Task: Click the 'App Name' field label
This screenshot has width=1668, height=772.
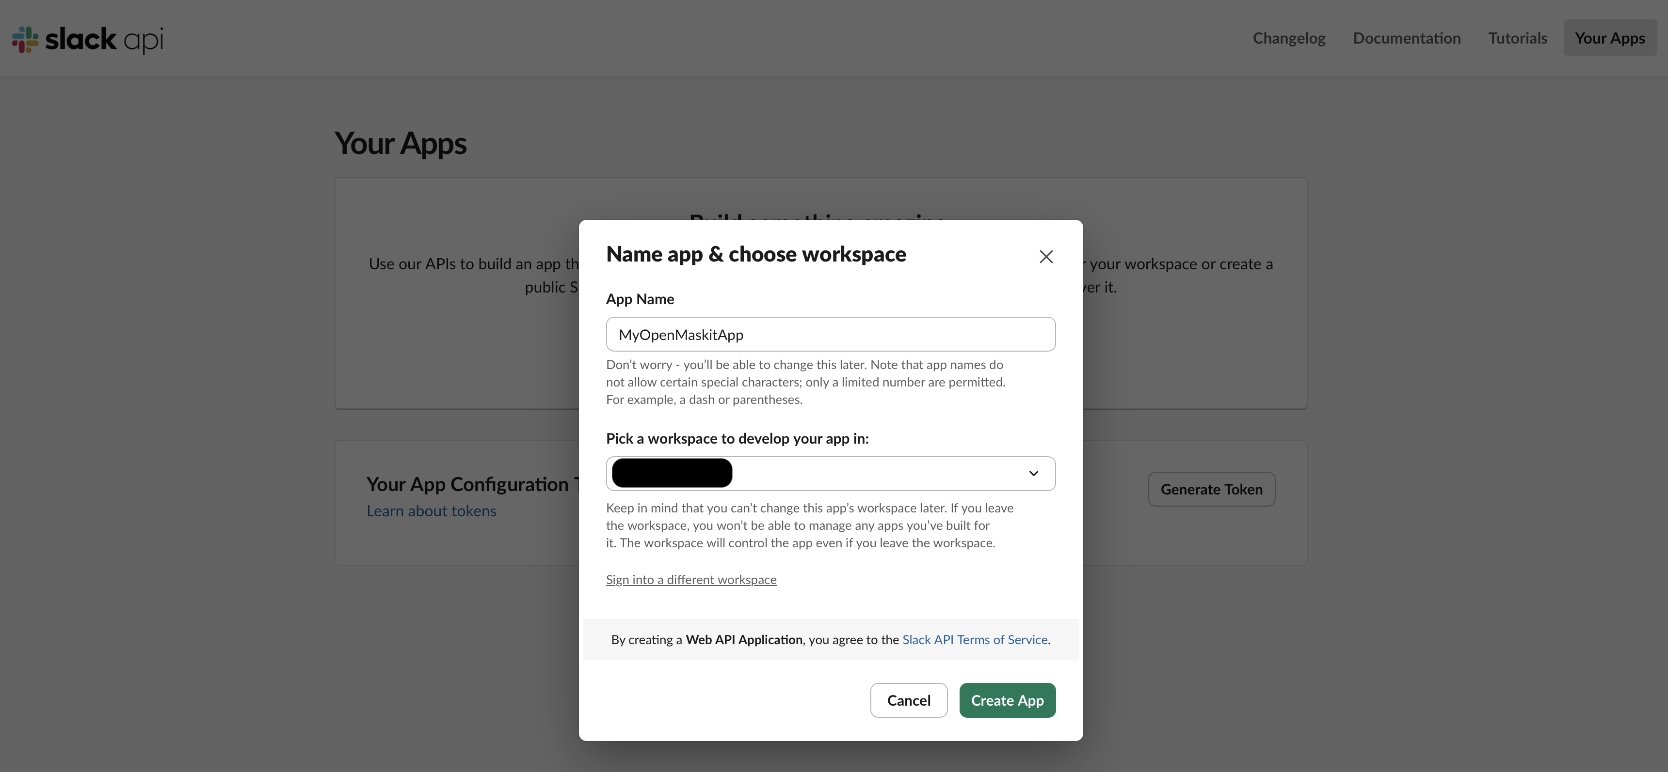Action: pos(640,299)
